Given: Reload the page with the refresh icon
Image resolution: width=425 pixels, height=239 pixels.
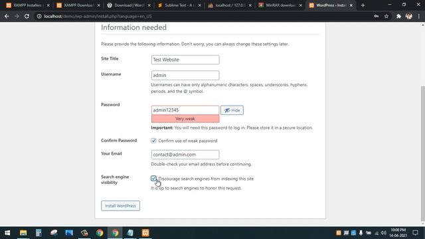Looking at the screenshot, I should (27, 16).
